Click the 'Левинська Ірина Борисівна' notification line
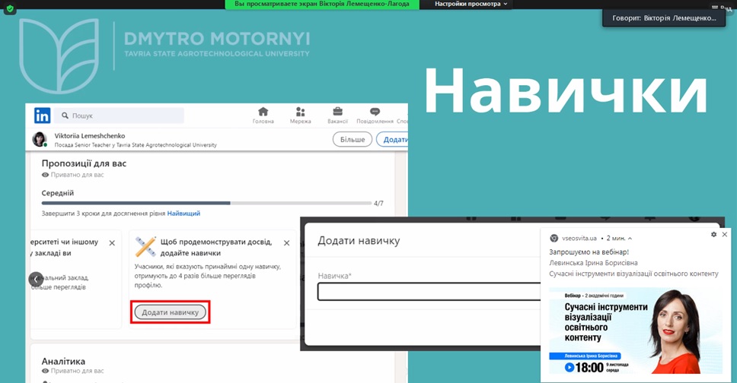Image resolution: width=737 pixels, height=383 pixels. pyautogui.click(x=593, y=263)
